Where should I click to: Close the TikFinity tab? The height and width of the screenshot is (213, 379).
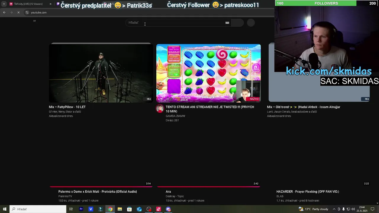[x=50, y=4]
